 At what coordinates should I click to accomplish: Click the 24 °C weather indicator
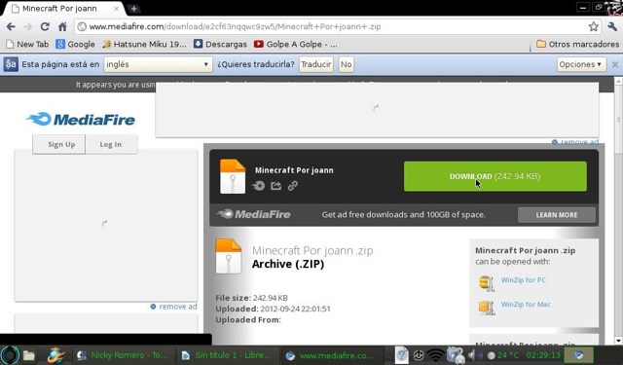point(503,355)
